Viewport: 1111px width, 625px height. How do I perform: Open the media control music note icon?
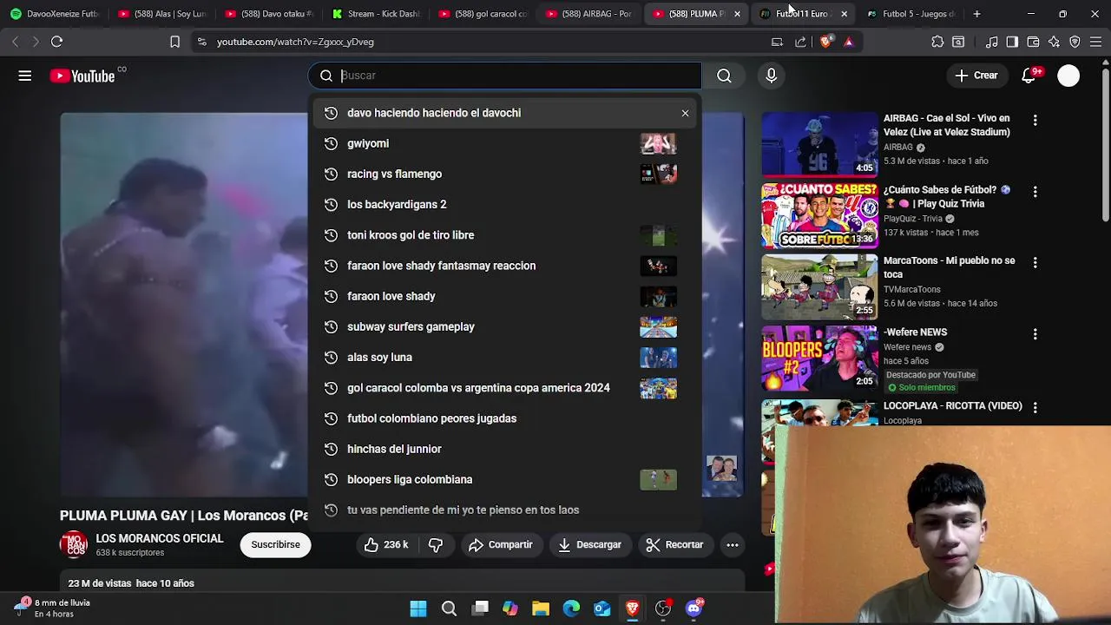point(991,42)
